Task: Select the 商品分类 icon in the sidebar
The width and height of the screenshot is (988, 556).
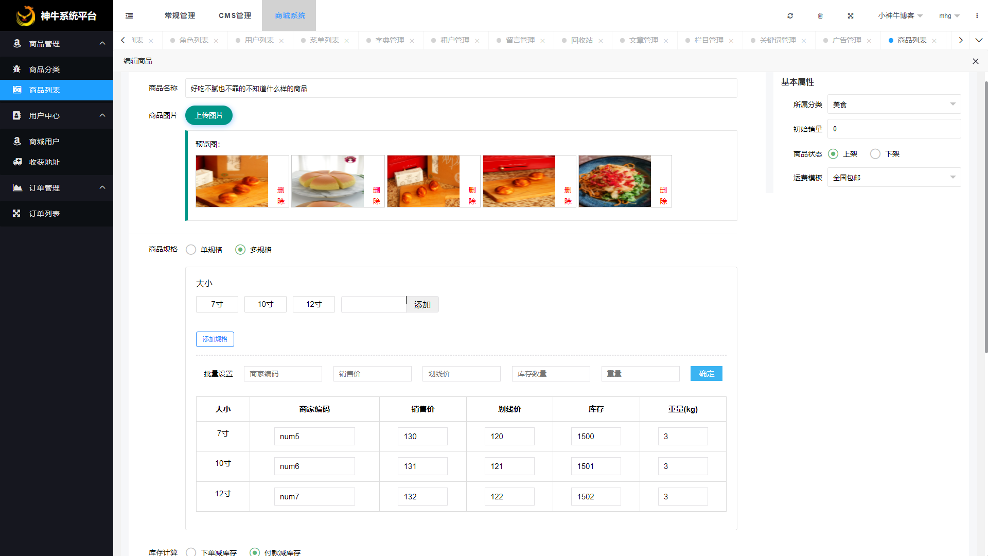Action: click(16, 68)
